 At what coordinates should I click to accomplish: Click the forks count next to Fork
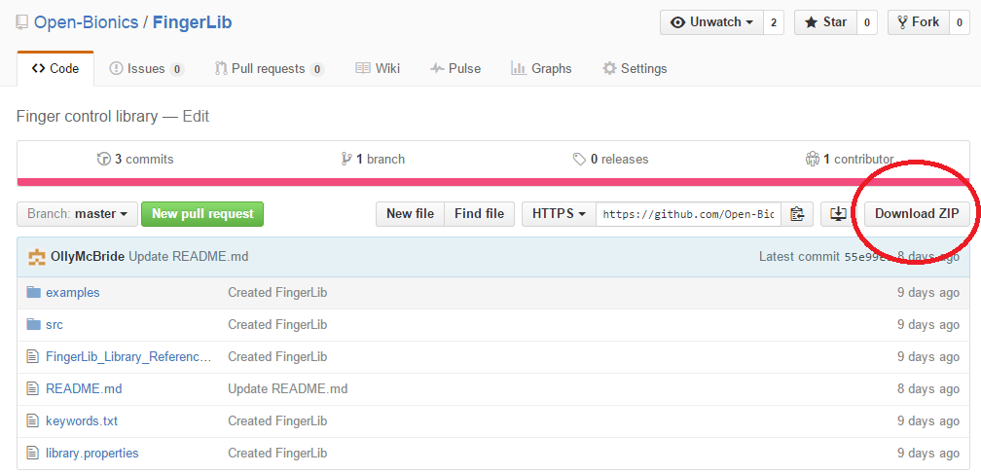pos(960,22)
